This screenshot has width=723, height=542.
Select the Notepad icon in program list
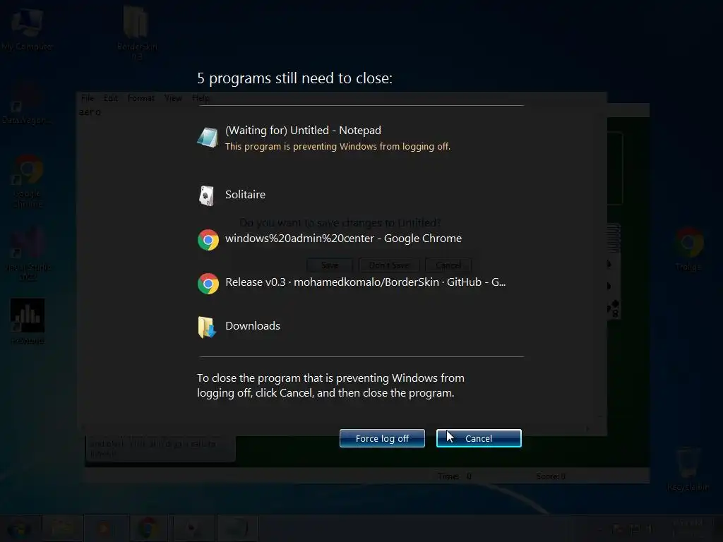(x=208, y=138)
